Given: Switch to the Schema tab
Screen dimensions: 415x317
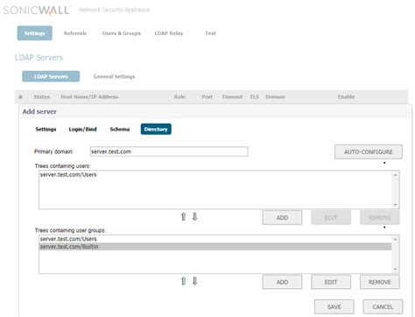Looking at the screenshot, I should coord(120,129).
